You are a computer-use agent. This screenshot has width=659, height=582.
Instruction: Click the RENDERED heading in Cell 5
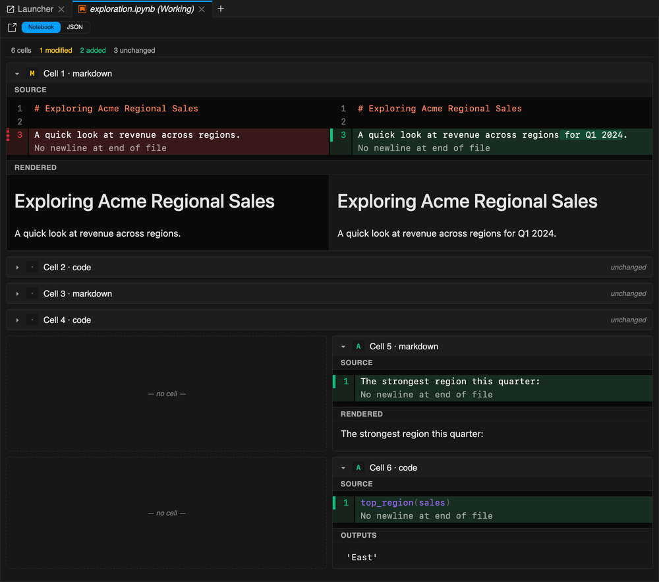pyautogui.click(x=362, y=414)
